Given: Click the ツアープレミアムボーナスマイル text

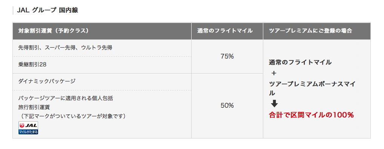Looking at the screenshot, I should pyautogui.click(x=312, y=89).
